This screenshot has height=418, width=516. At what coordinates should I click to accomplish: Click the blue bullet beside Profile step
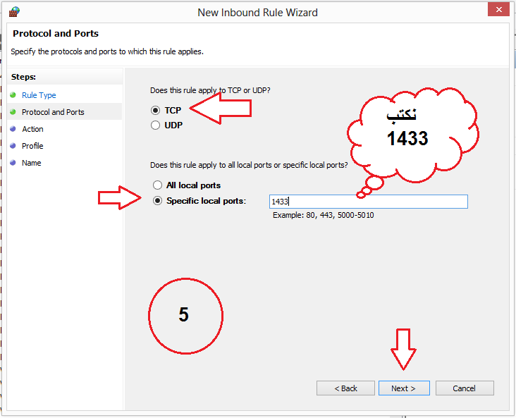[x=13, y=146]
